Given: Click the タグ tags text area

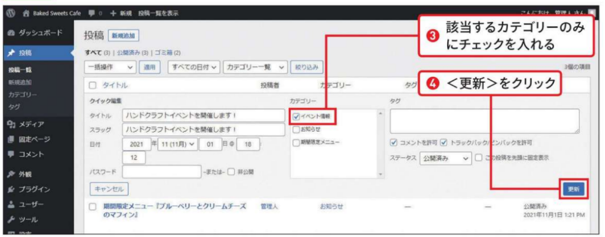Looking at the screenshot, I should [484, 121].
